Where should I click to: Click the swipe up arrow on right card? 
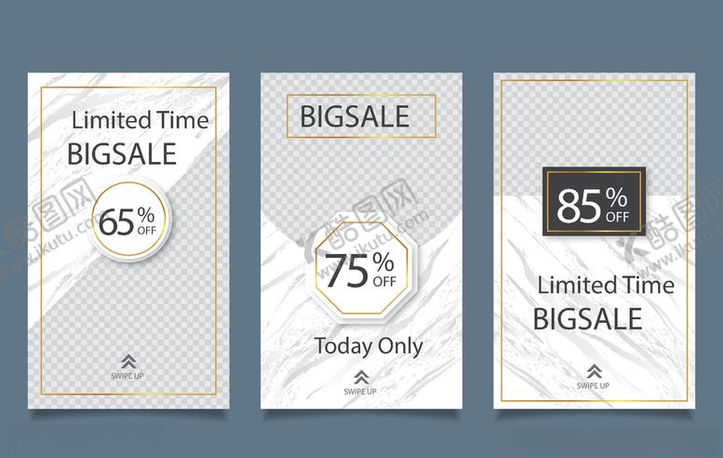click(x=595, y=371)
